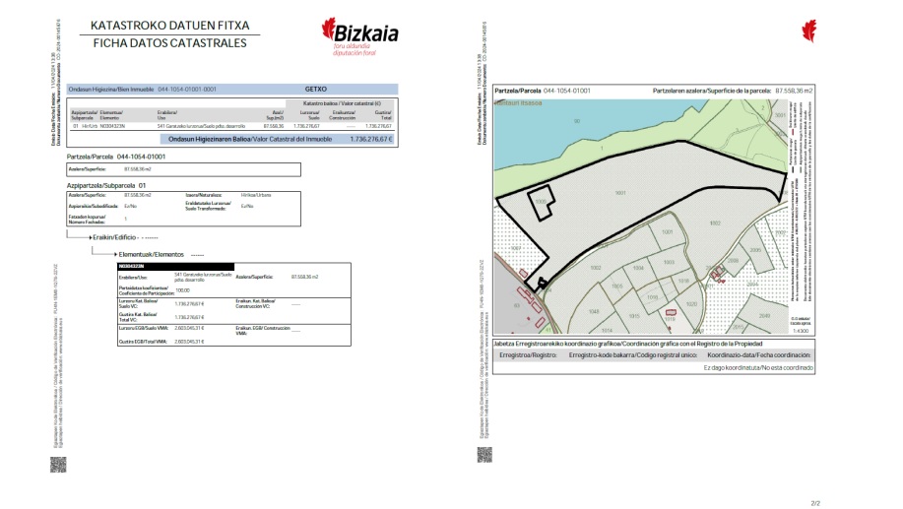
Task: Click the 2/2 page number indicator
Action: click(813, 502)
